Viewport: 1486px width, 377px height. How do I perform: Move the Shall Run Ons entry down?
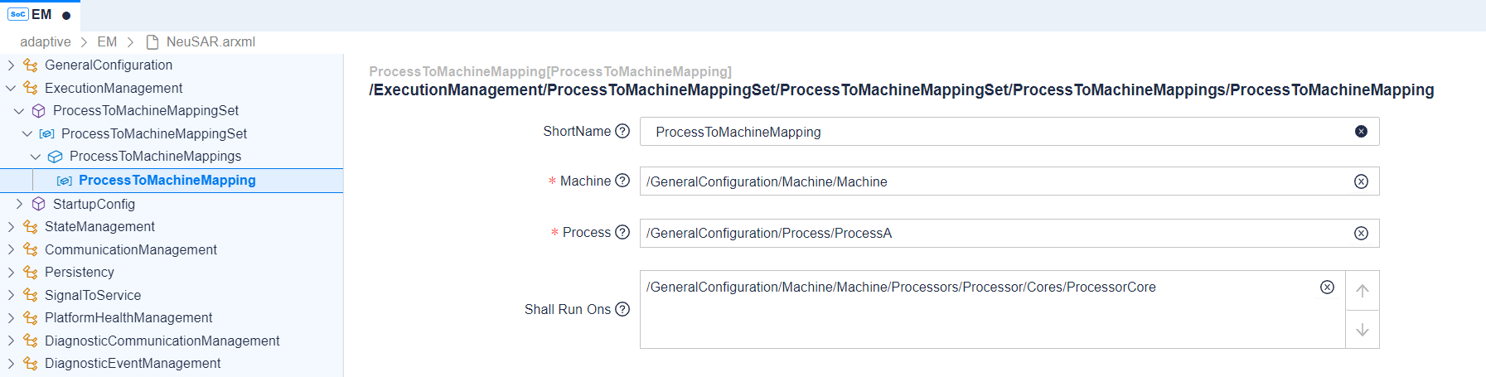coord(1363,330)
